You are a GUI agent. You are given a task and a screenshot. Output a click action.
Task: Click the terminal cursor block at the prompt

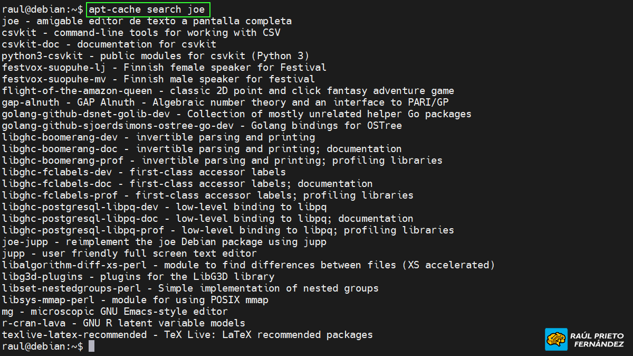92,346
